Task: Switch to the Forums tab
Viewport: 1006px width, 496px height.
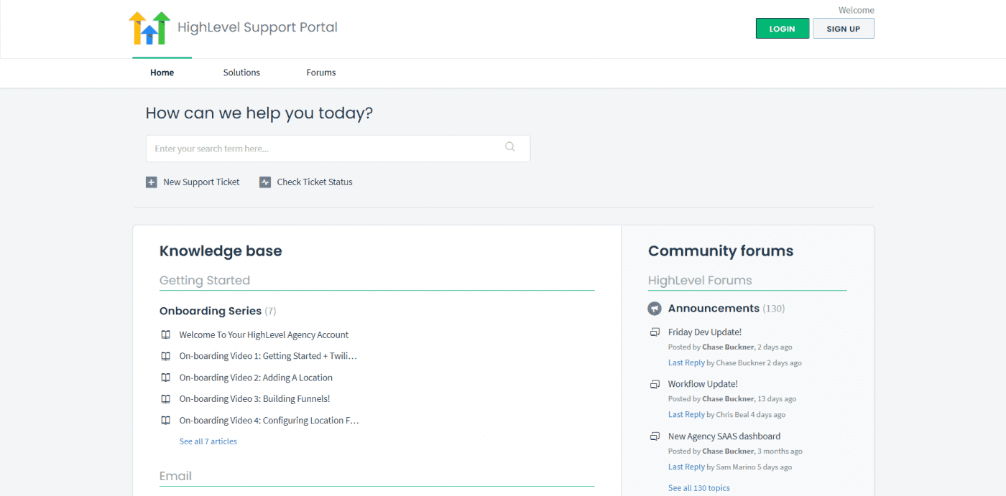Action: coord(321,72)
